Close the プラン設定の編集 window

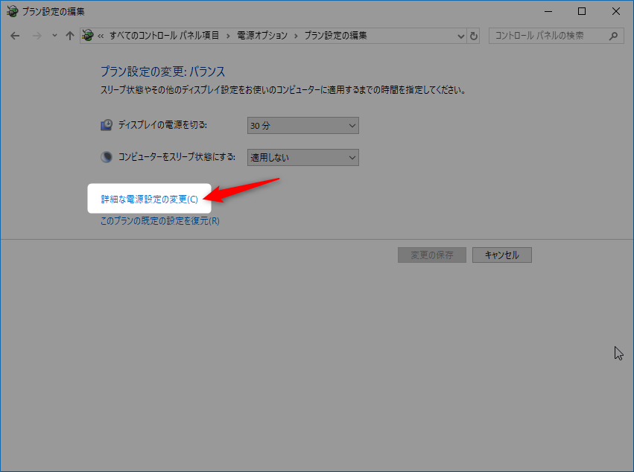point(616,11)
